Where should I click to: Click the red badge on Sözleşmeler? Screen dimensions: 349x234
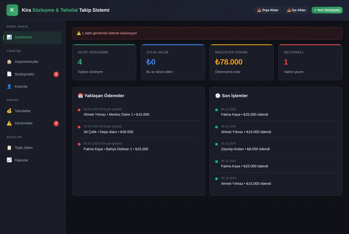[56, 74]
